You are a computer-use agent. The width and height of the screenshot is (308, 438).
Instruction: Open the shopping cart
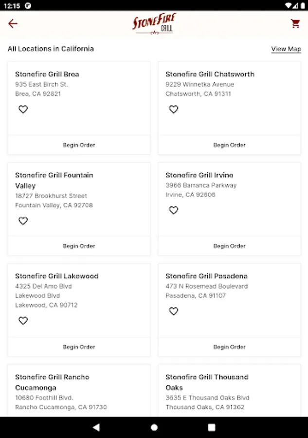pos(295,24)
